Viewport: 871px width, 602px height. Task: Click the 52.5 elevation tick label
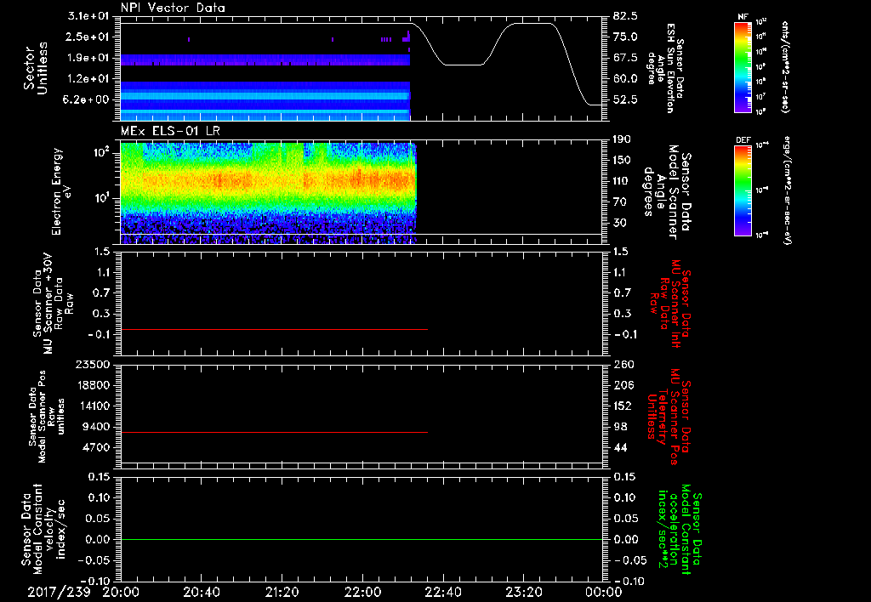click(x=625, y=99)
